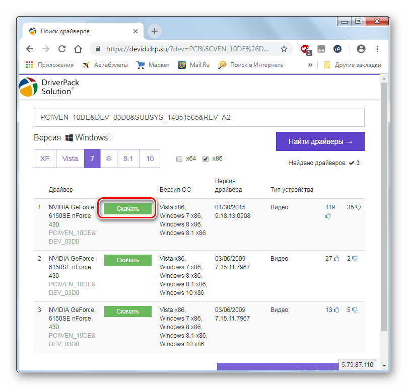Select Windows 7 version tab
This screenshot has width=407, height=389.
tap(92, 159)
